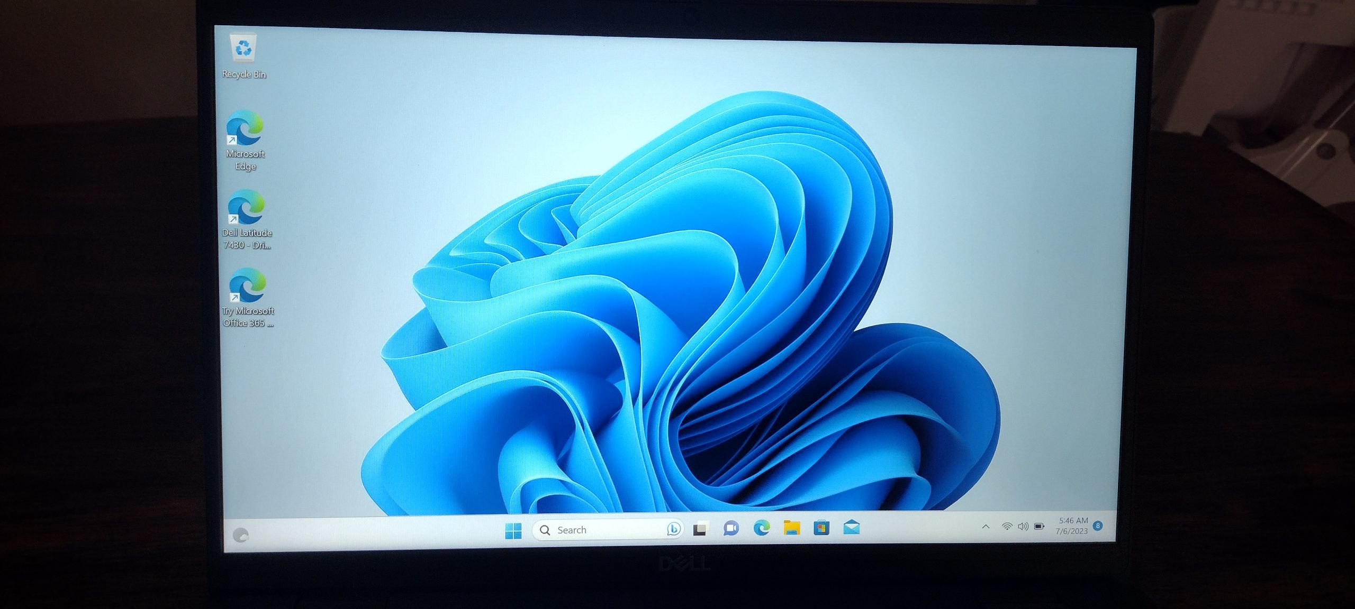Open Task View on the taskbar
1355x609 pixels.
pyautogui.click(x=701, y=528)
